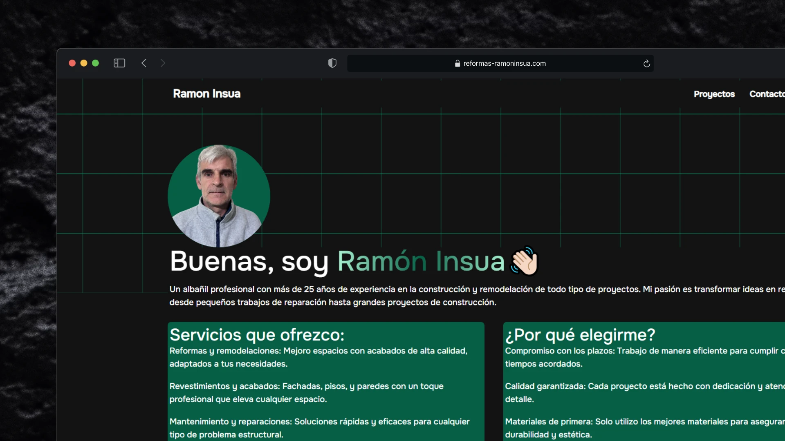Image resolution: width=785 pixels, height=441 pixels.
Task: Click the 'Mantenimiento y reparaciones' paragraph
Action: (x=319, y=428)
